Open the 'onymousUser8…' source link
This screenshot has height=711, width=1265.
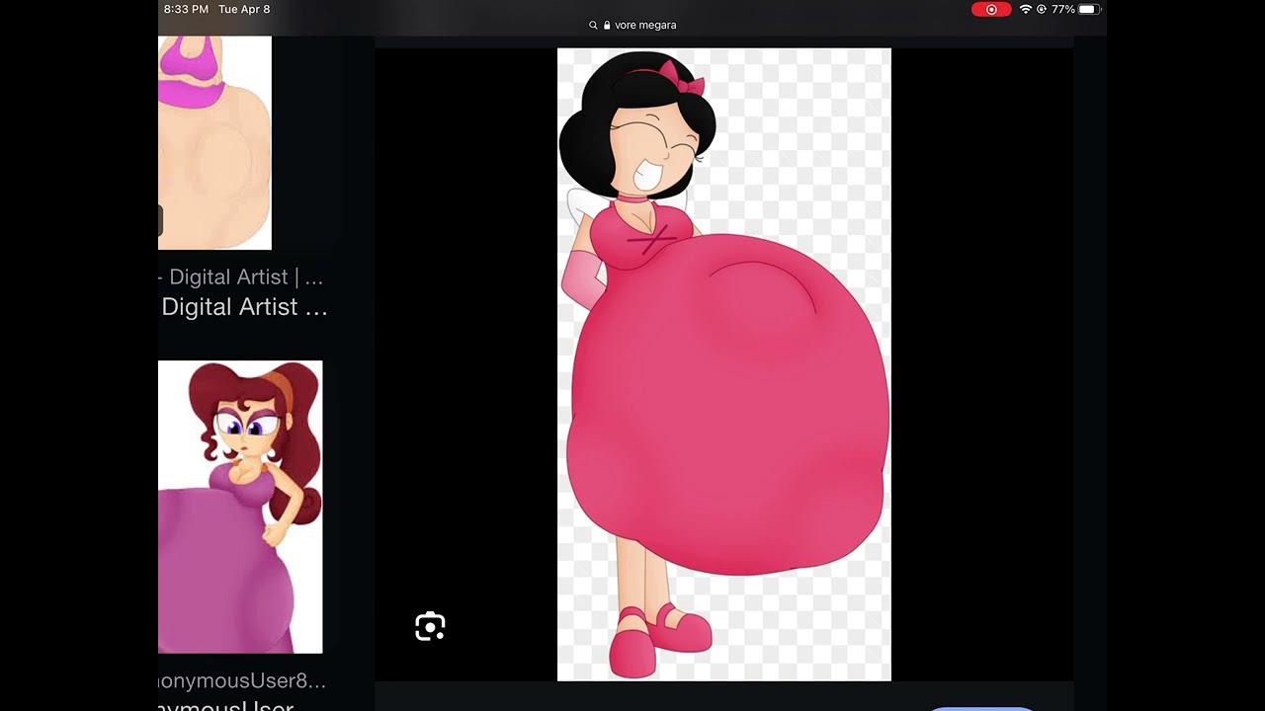(242, 680)
